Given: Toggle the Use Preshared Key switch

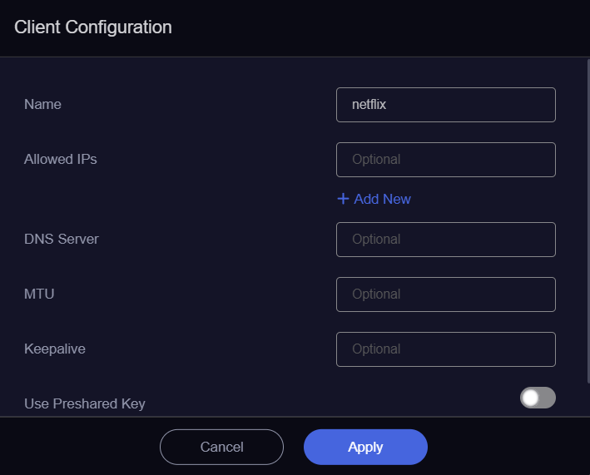Looking at the screenshot, I should [x=538, y=398].
